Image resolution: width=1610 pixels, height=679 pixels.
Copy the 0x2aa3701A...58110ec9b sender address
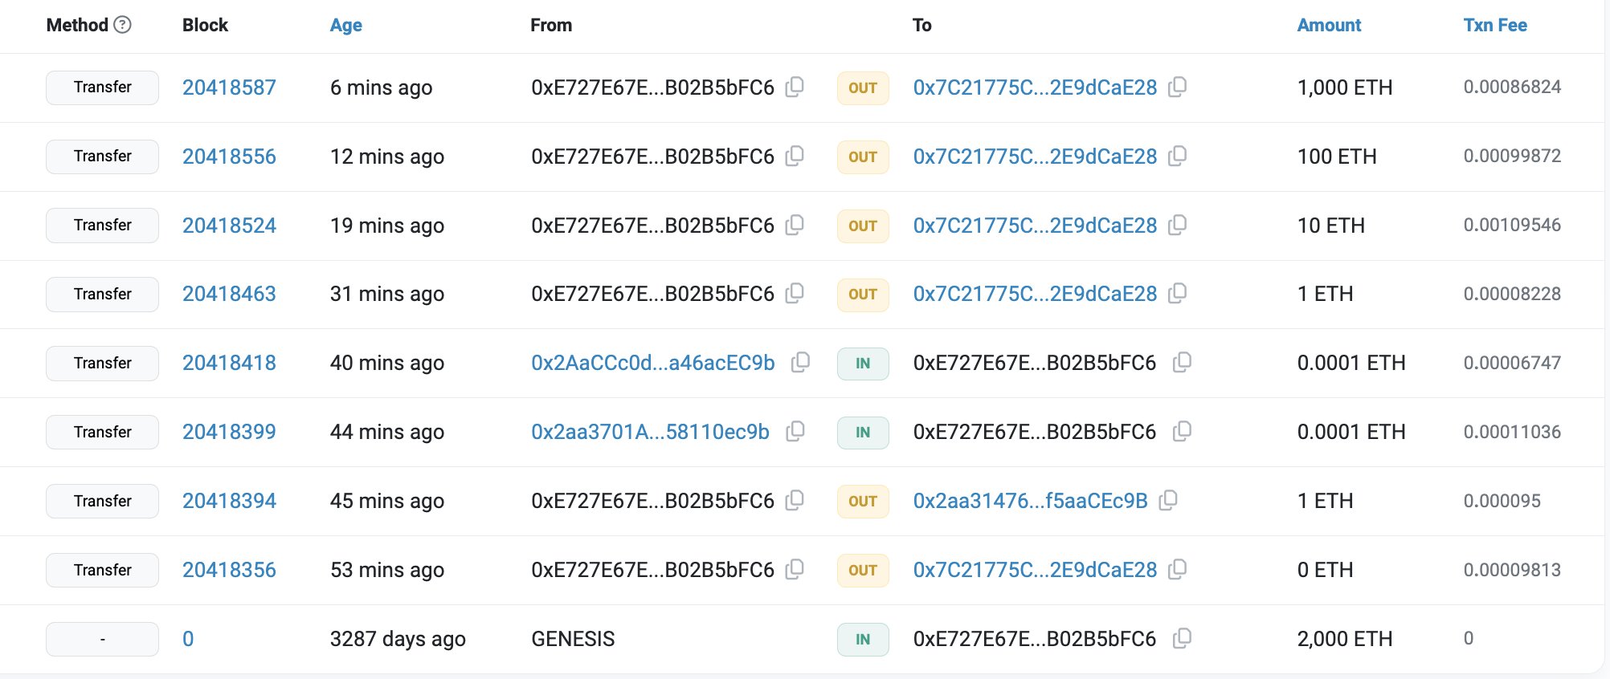795,432
